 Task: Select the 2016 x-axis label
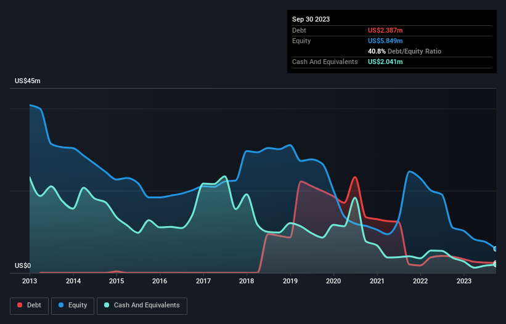click(x=160, y=281)
